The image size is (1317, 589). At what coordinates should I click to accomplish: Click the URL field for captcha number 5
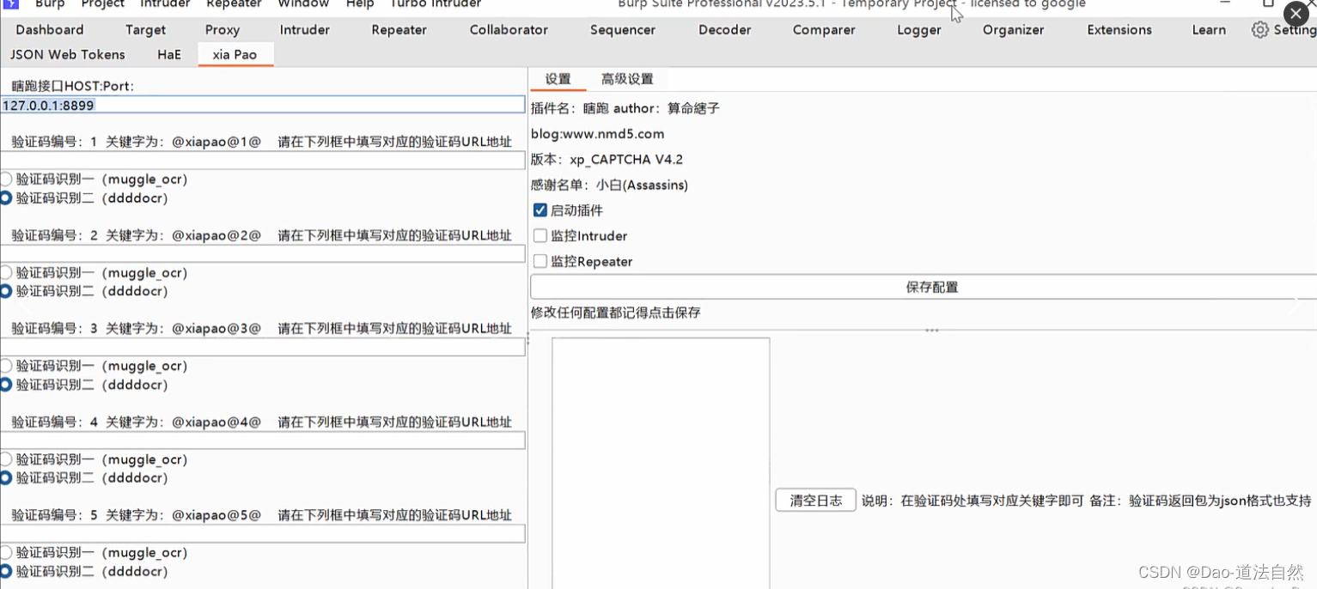pos(263,533)
